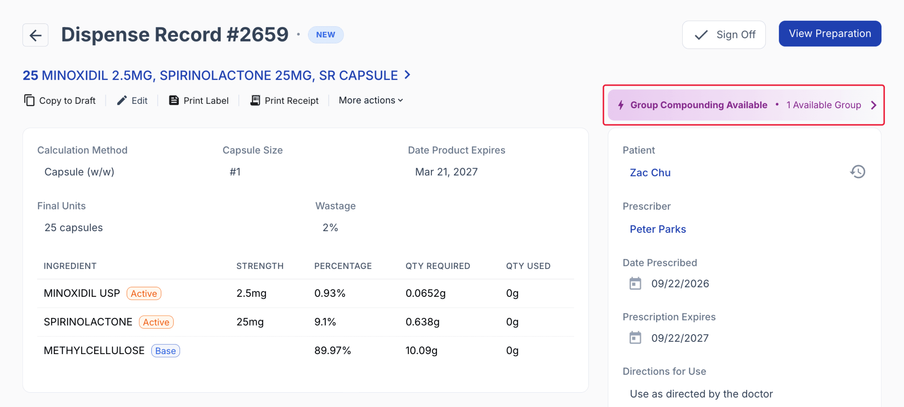904x407 pixels.
Task: Click the Edit pencil icon
Action: tap(122, 100)
